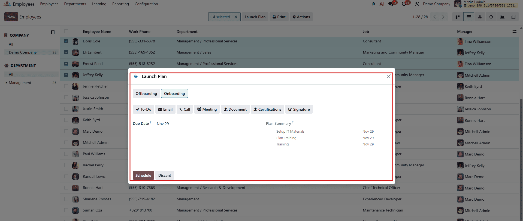523x221 pixels.
Task: Open Demo Company switcher
Action: [437, 4]
